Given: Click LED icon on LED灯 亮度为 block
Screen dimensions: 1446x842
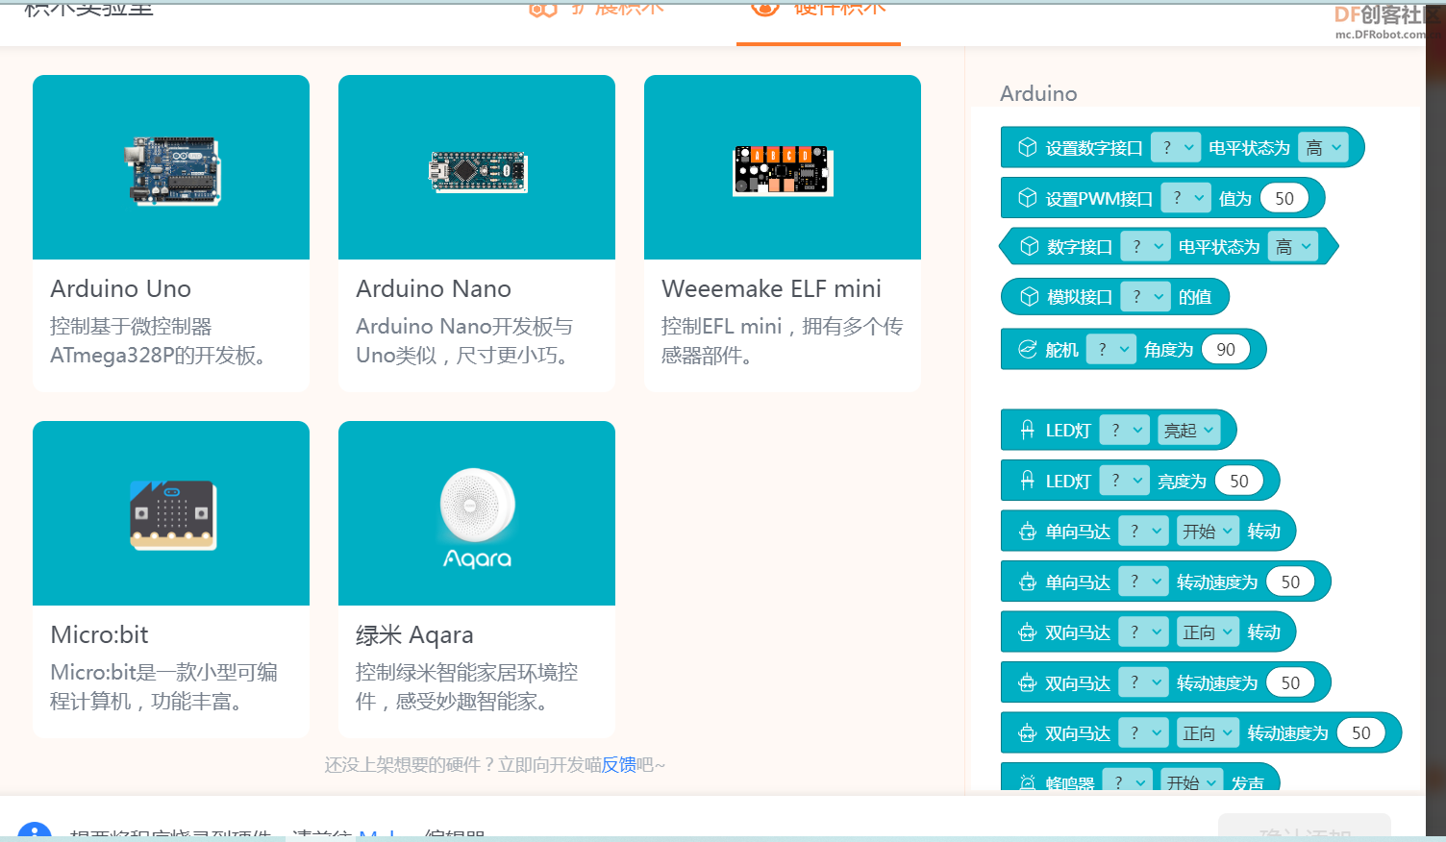Looking at the screenshot, I should [1028, 481].
